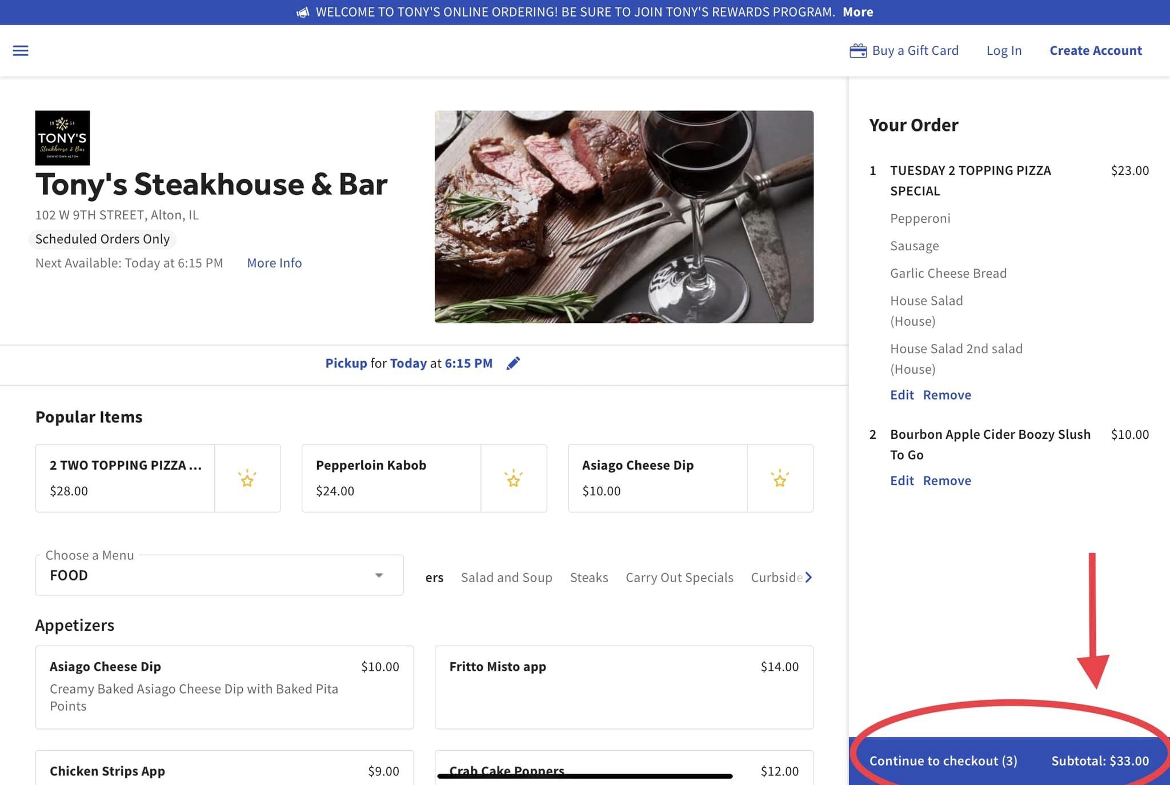Click More Info restaurant link
Image resolution: width=1170 pixels, height=785 pixels.
(274, 263)
